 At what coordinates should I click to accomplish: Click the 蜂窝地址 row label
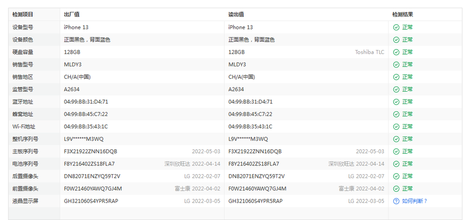pyautogui.click(x=23, y=114)
